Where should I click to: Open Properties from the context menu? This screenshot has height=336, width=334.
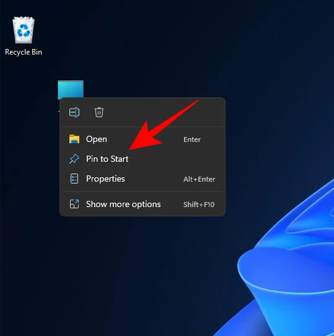143,179
